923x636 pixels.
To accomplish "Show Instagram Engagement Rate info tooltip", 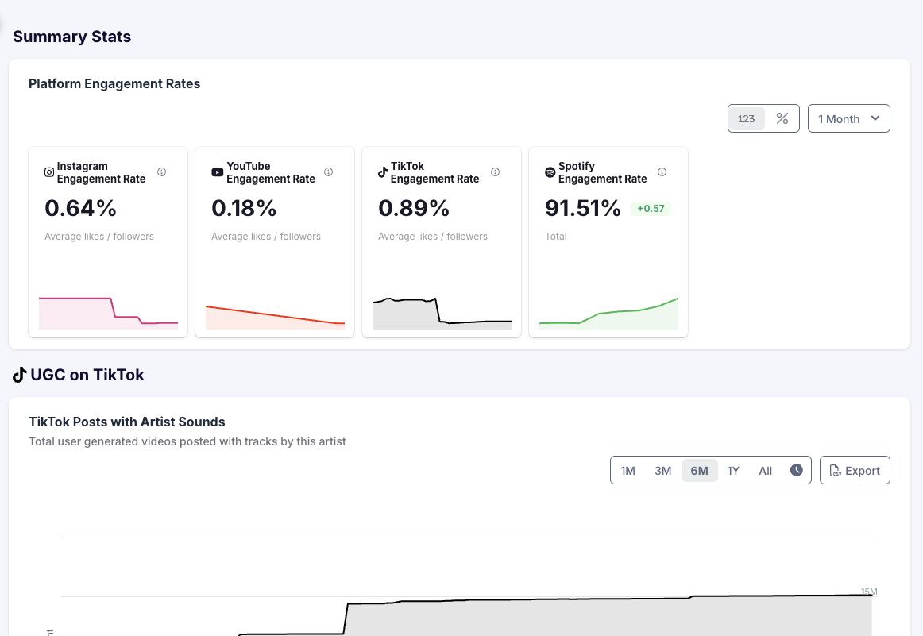I will pos(162,172).
